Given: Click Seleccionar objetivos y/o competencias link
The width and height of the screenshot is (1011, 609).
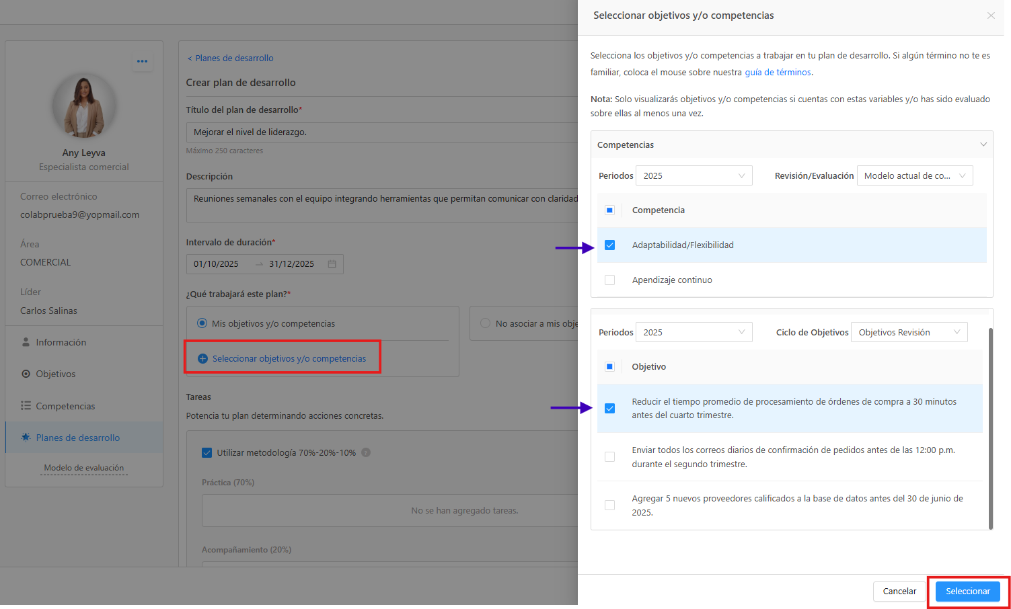Looking at the screenshot, I should click(289, 359).
